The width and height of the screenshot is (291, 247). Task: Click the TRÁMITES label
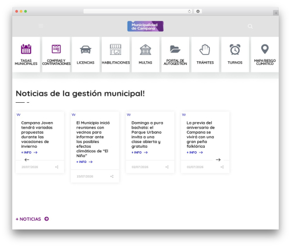point(205,62)
